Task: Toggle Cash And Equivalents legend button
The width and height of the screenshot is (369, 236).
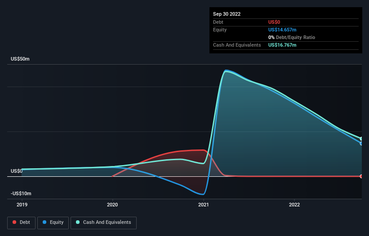Action: [103, 223]
